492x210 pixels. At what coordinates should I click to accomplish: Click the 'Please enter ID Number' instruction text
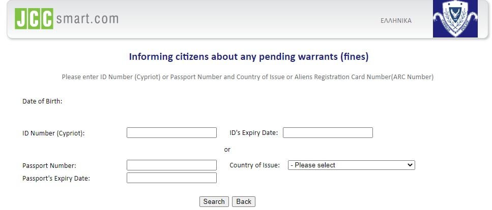pyautogui.click(x=247, y=77)
